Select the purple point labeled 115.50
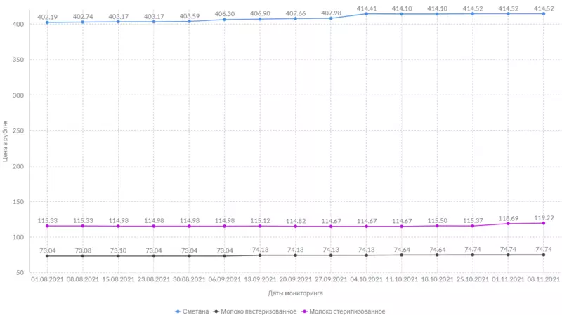This screenshot has height=315, width=562. pyautogui.click(x=438, y=226)
